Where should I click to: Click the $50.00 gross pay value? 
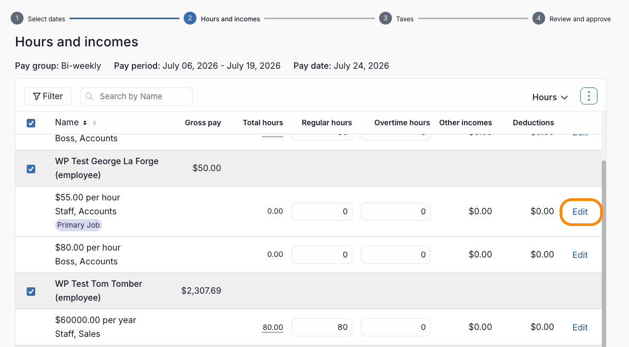tap(207, 168)
